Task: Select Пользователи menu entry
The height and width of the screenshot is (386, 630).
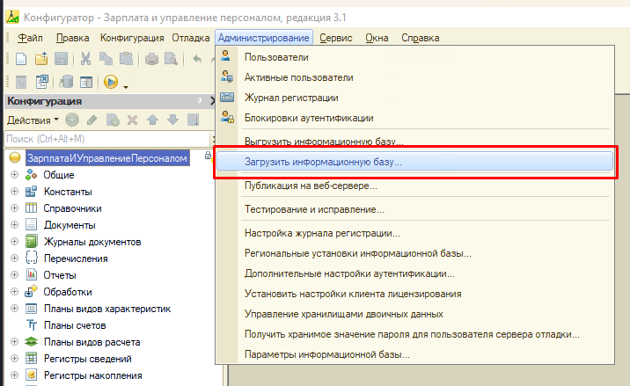Action: [x=414, y=57]
